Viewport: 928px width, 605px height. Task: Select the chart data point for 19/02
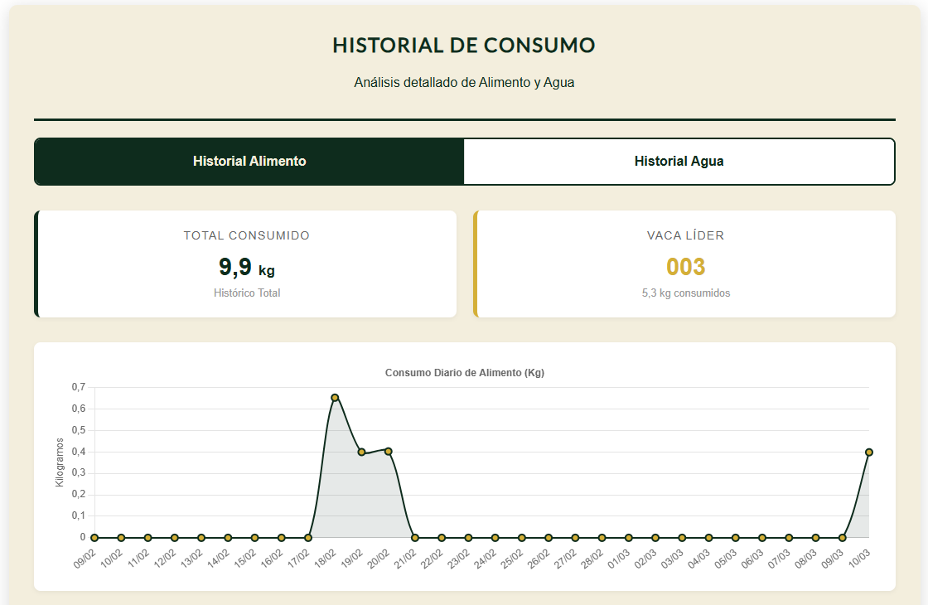pos(361,452)
